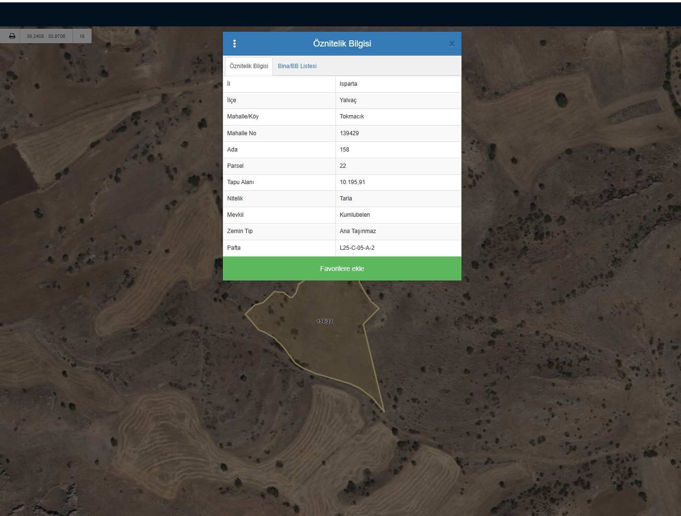The width and height of the screenshot is (681, 516).
Task: Click the print icon in map toolbar
Action: (12, 36)
